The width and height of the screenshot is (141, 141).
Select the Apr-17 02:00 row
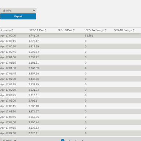pos(70,79)
